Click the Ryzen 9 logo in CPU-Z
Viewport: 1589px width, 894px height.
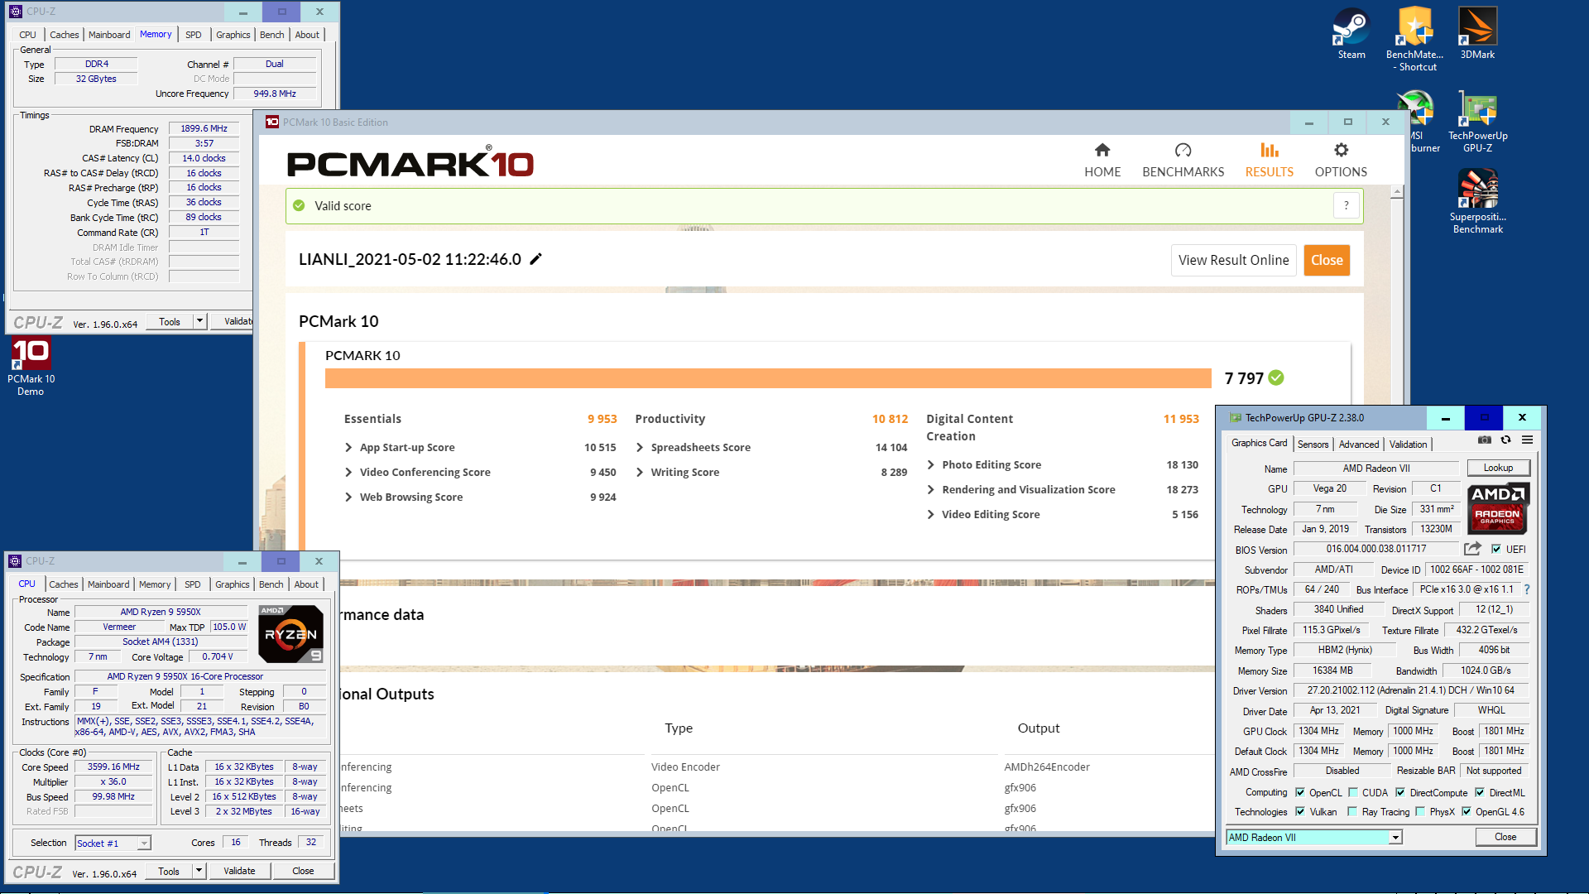[290, 634]
